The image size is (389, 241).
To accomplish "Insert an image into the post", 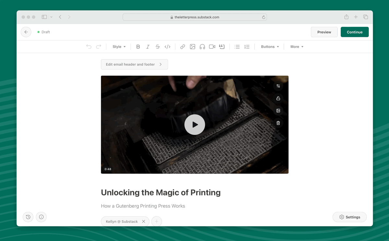I will (x=193, y=47).
